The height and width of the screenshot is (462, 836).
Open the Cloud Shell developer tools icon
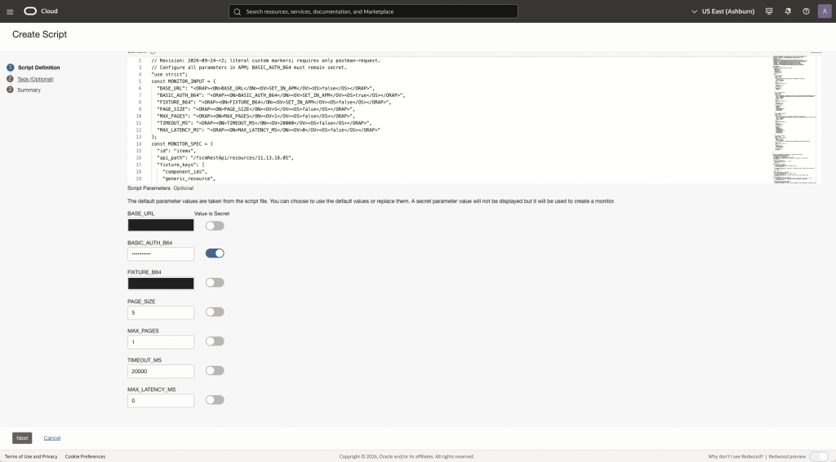pyautogui.click(x=769, y=11)
